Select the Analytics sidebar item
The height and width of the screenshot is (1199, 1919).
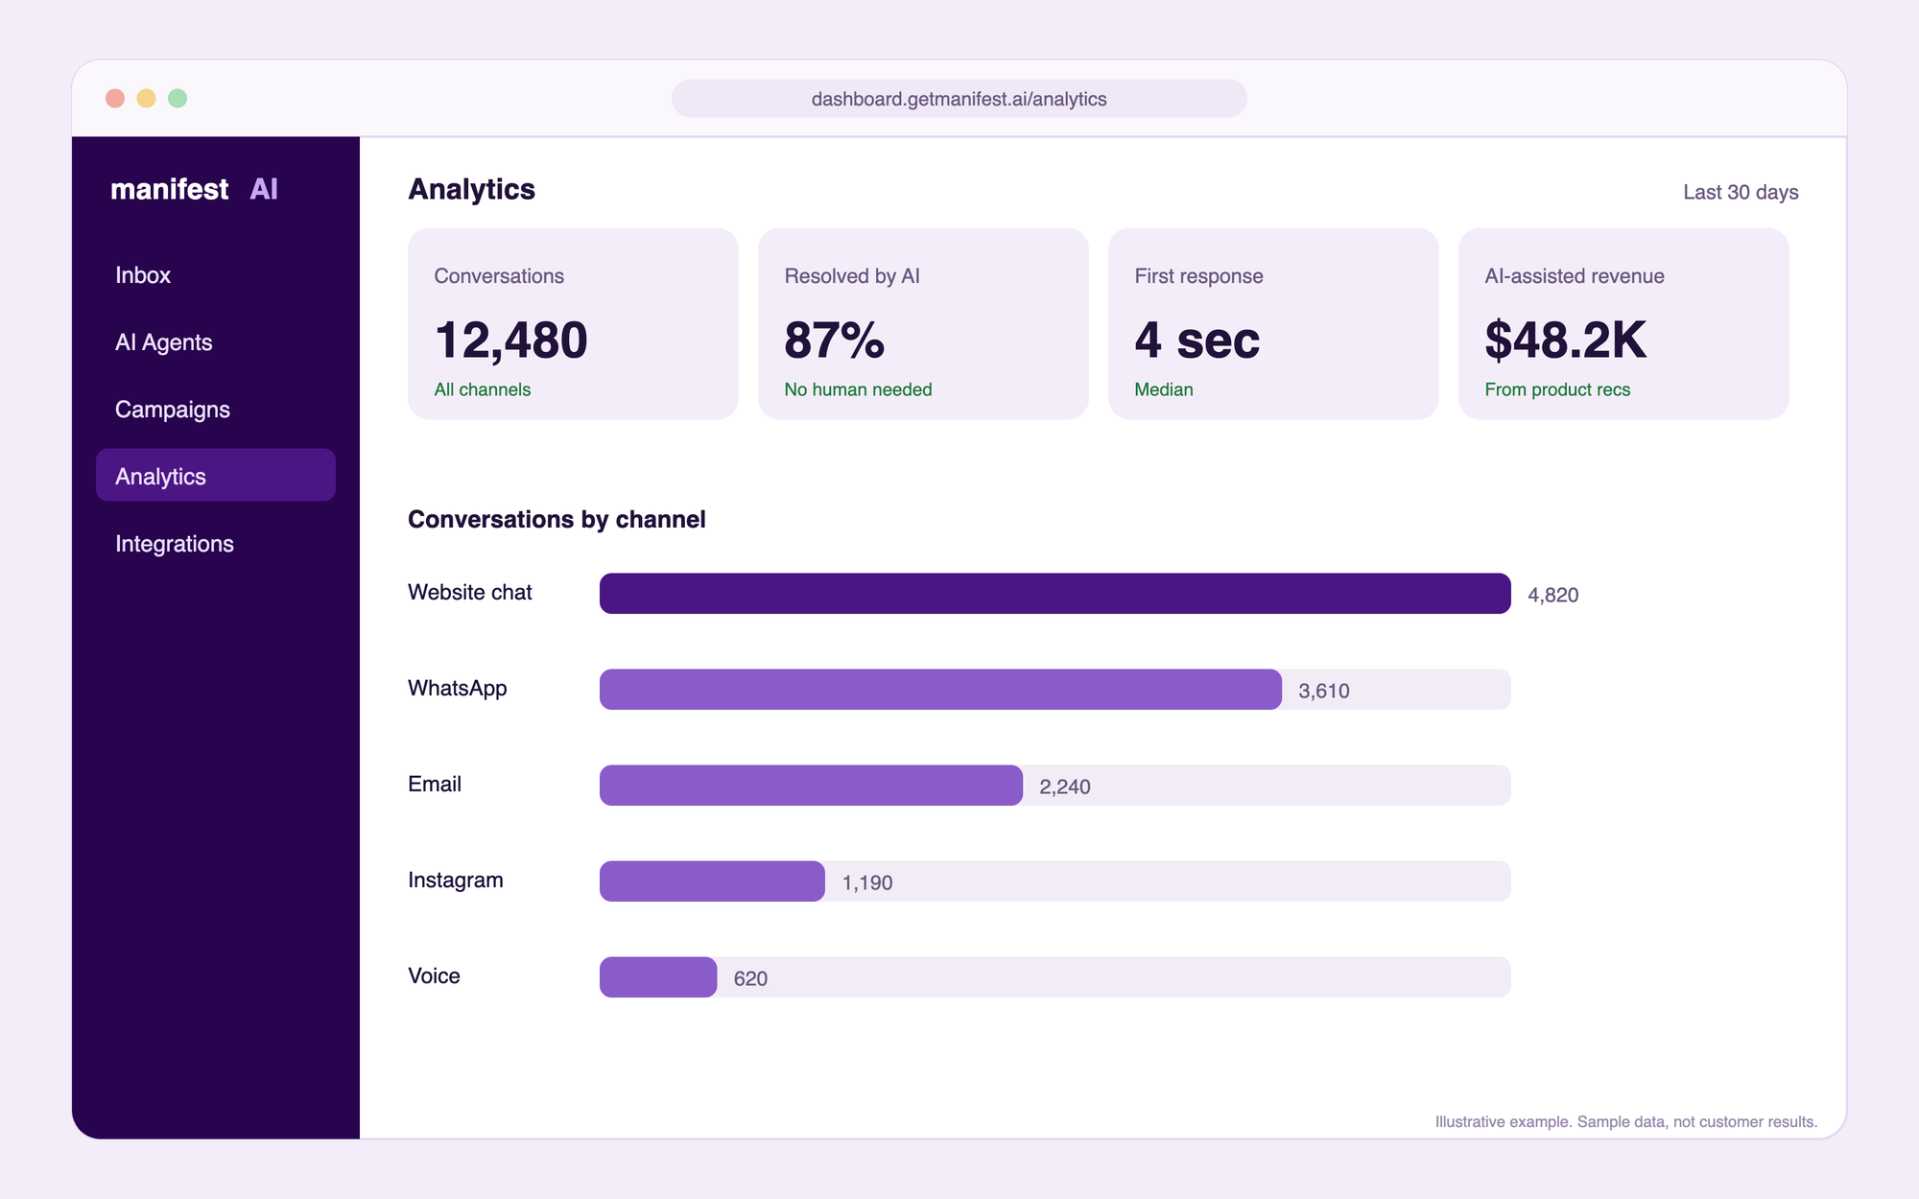[x=216, y=475]
